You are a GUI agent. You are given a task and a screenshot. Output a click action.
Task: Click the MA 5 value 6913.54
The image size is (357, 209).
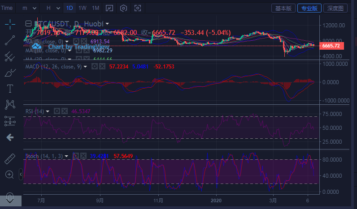tap(100, 41)
